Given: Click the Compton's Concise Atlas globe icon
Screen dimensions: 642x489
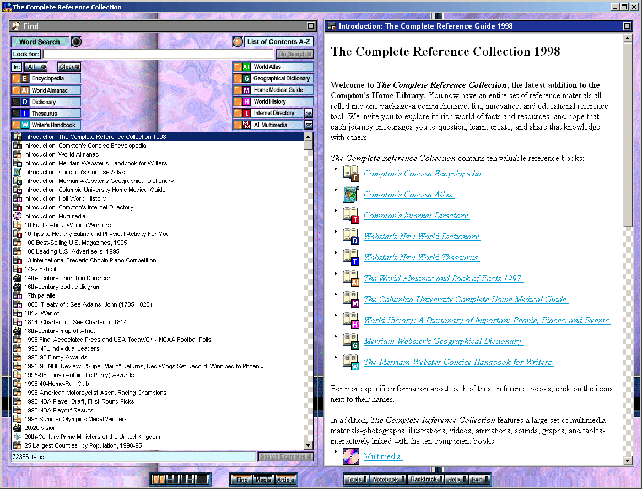Looking at the screenshot, I should [350, 195].
